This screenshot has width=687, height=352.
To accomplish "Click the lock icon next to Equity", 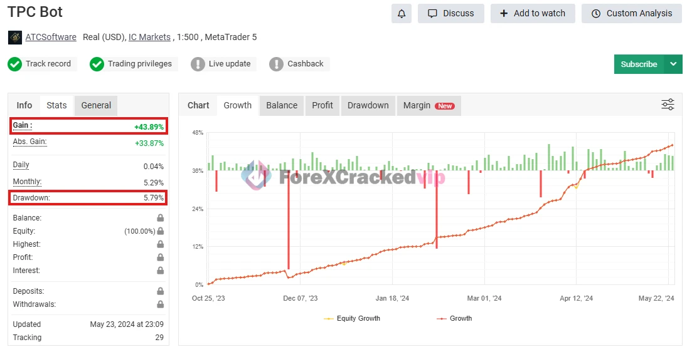I will point(161,231).
